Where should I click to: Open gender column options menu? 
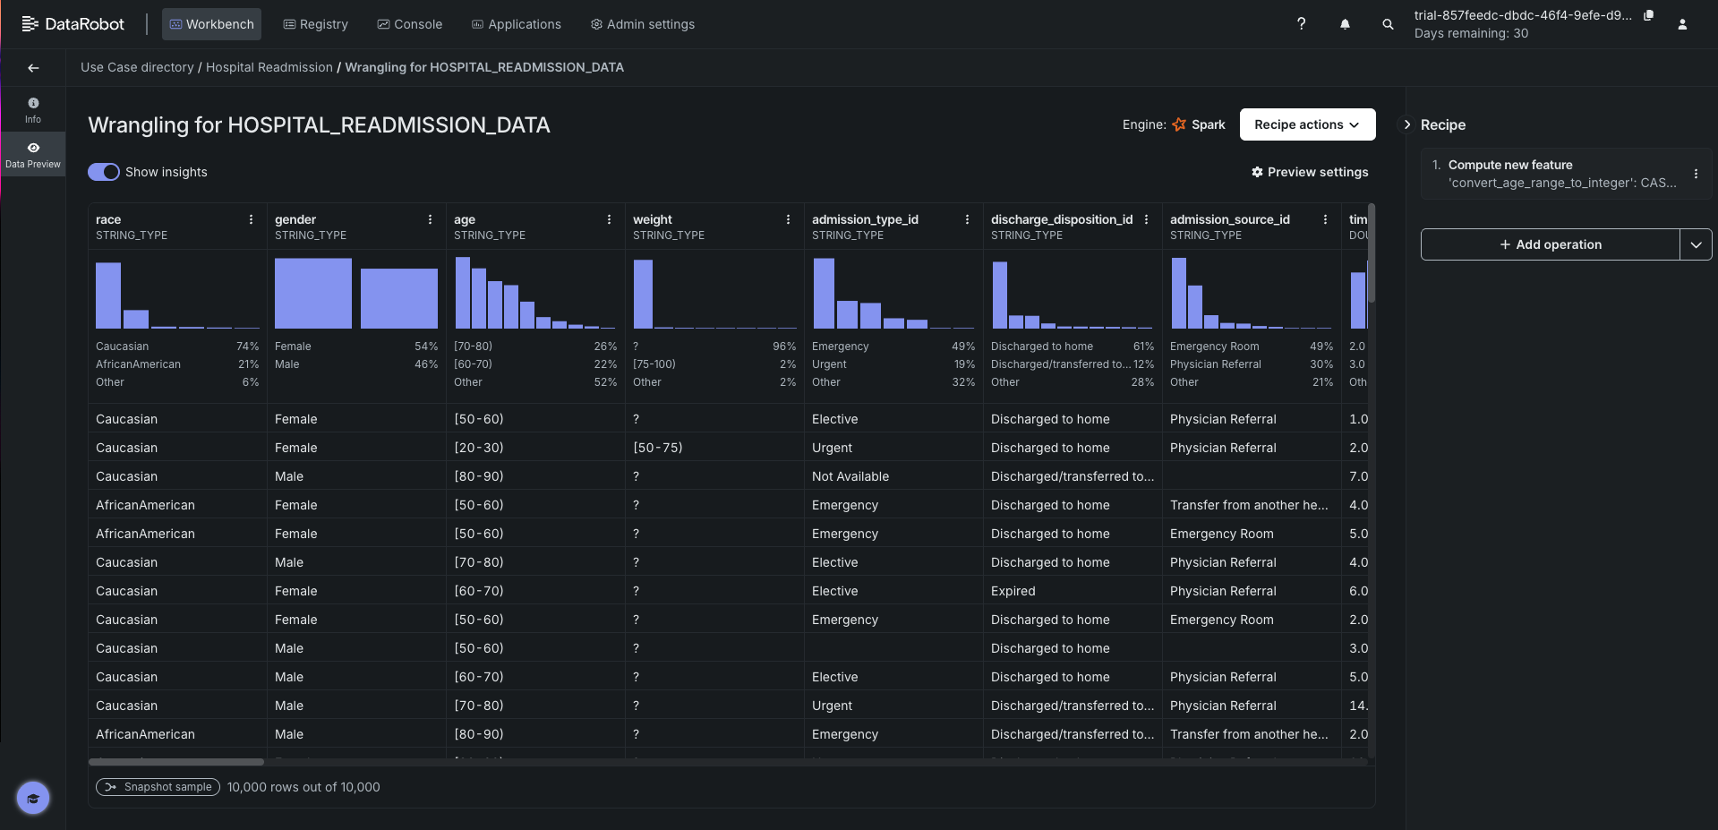[x=430, y=219]
